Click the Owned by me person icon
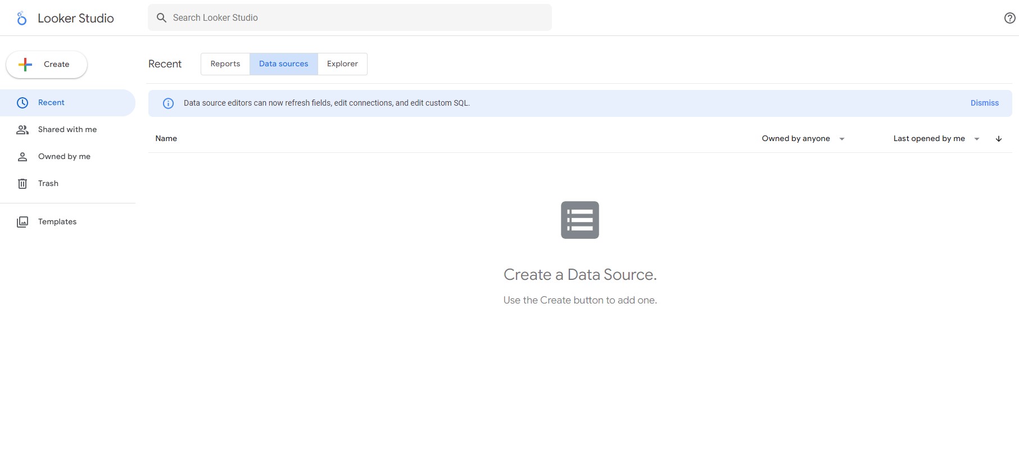This screenshot has width=1019, height=462. [x=22, y=157]
